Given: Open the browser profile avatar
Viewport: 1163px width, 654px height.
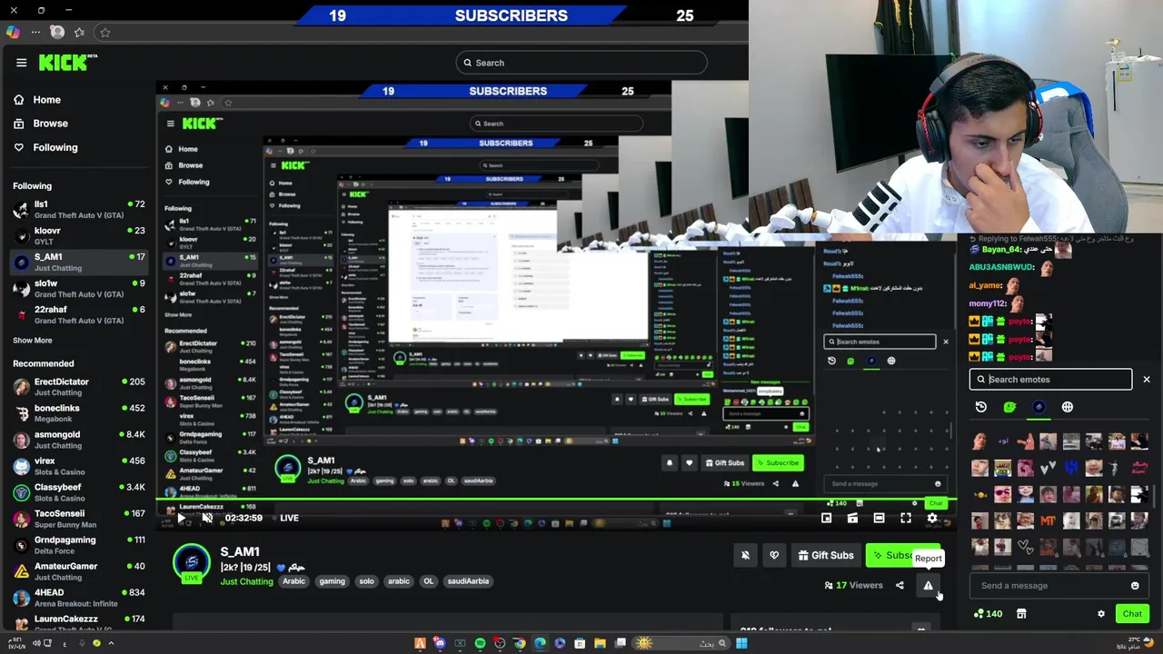Looking at the screenshot, I should (57, 32).
